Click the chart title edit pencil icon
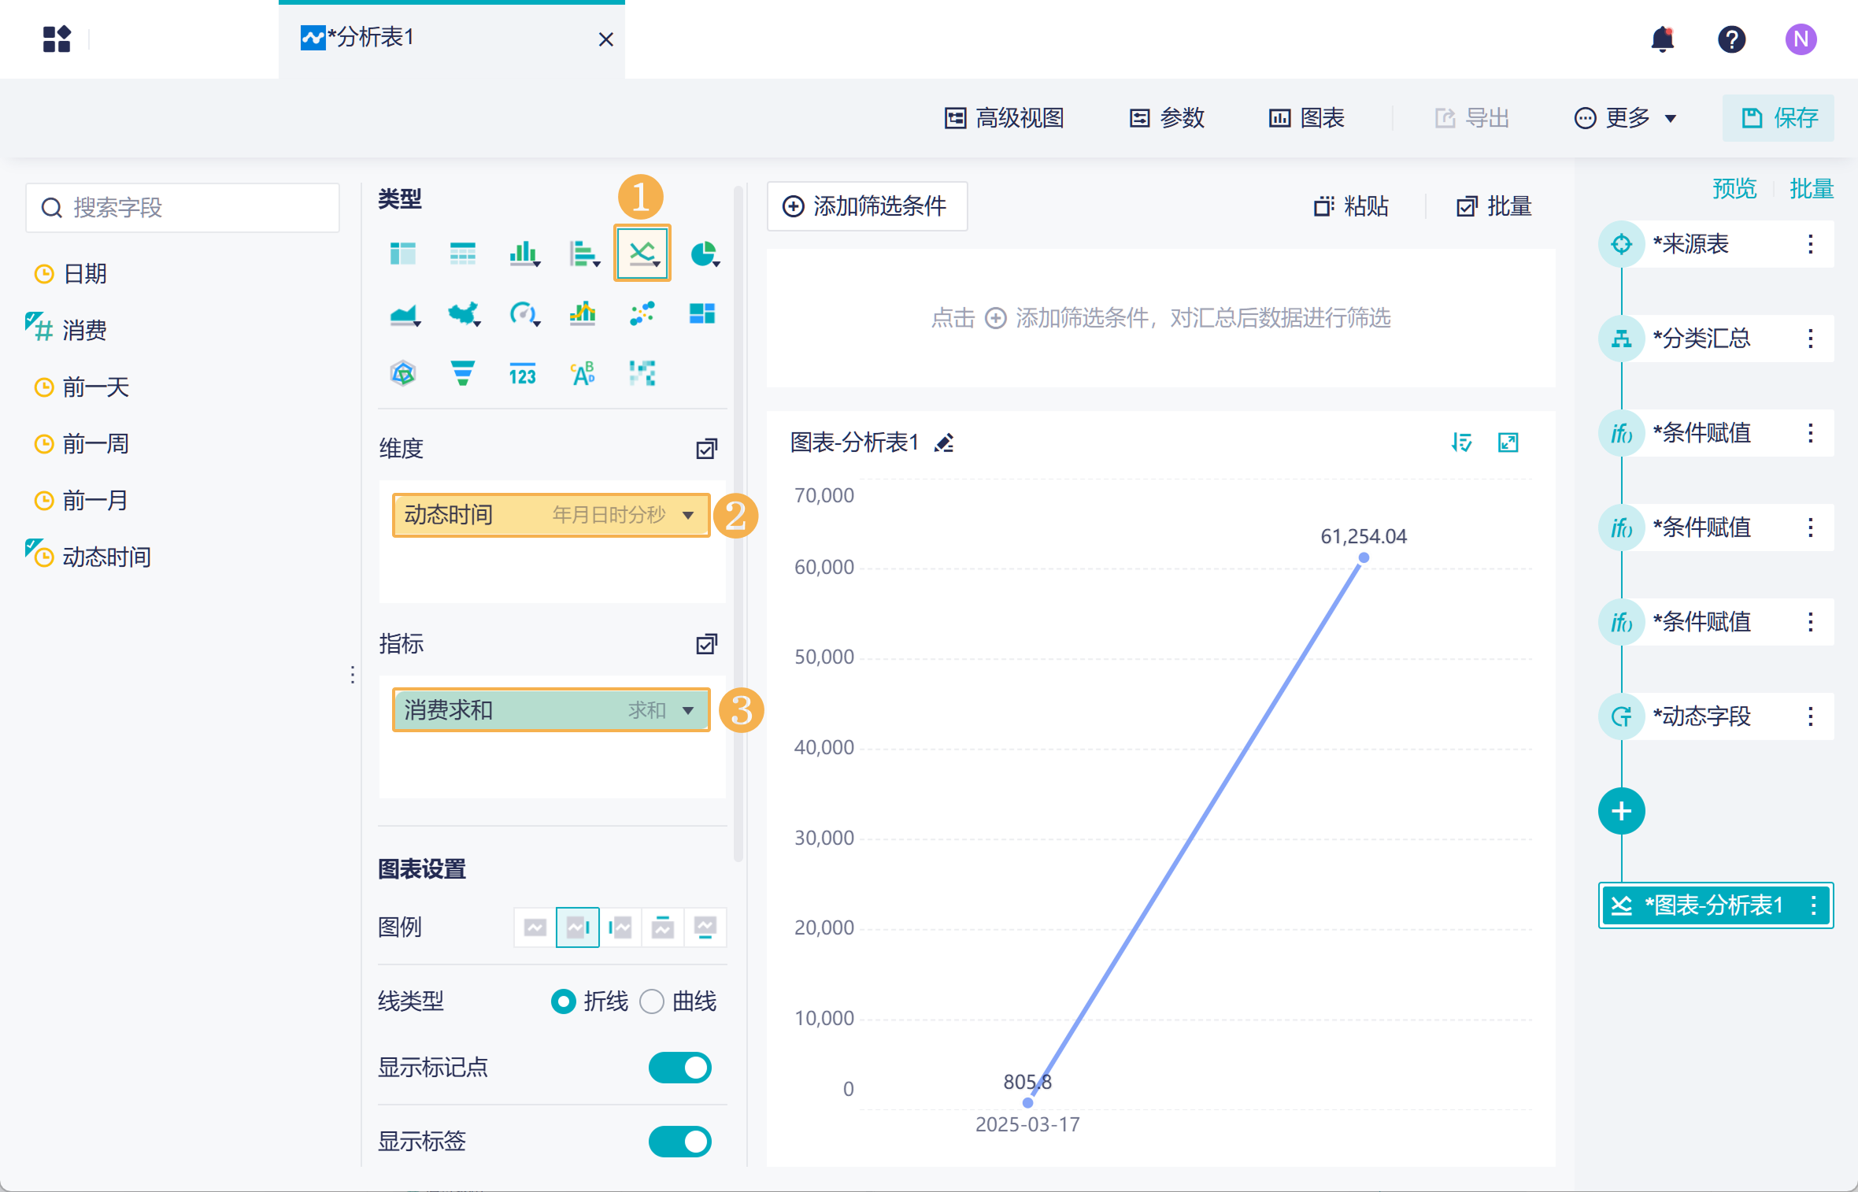 tap(944, 443)
